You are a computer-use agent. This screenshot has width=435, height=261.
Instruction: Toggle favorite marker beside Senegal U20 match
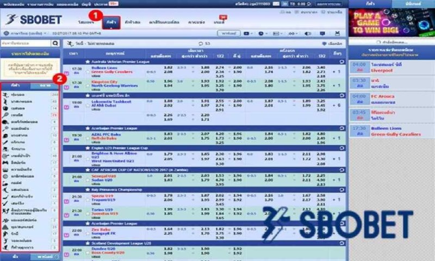coord(88,180)
